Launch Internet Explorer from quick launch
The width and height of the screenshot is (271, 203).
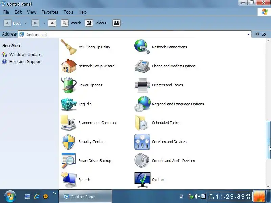[x=37, y=196]
